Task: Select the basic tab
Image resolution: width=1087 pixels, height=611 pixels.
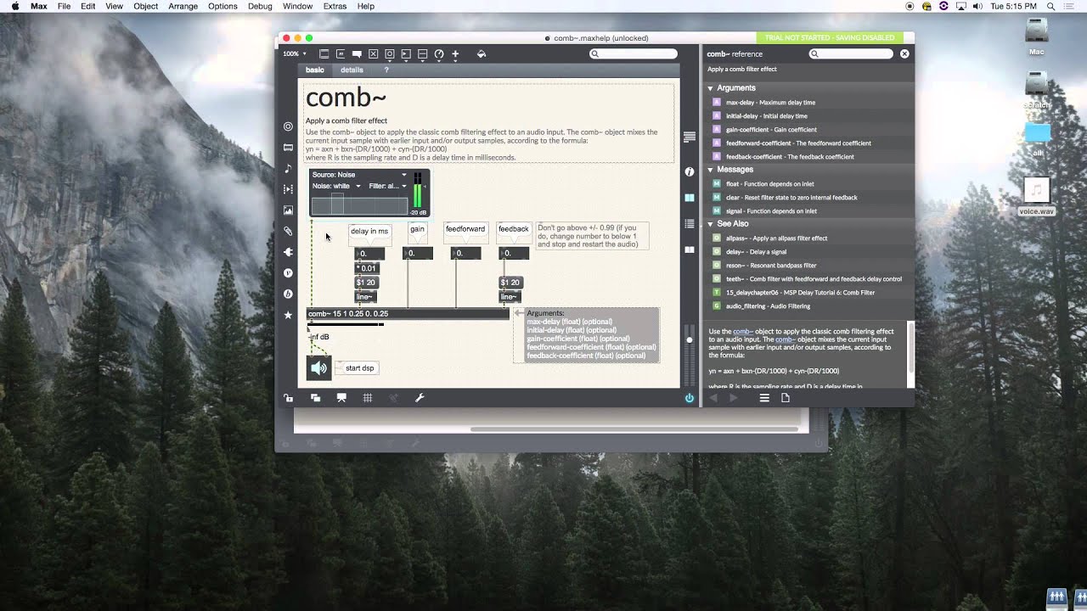Action: coord(315,70)
